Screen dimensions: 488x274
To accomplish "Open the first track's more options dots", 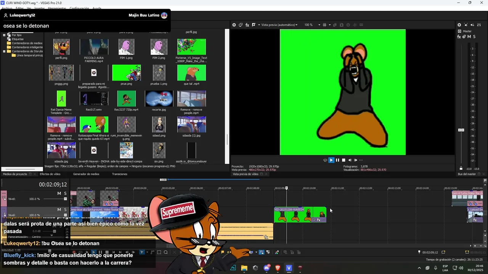I will [x=5, y=193].
